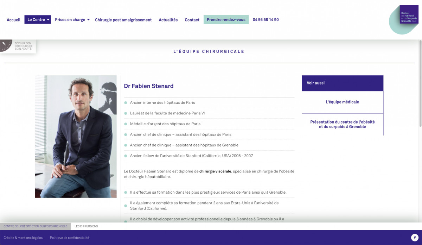Select the 'Les chirurgiens' breadcrumb
422x245 pixels.
tap(86, 226)
